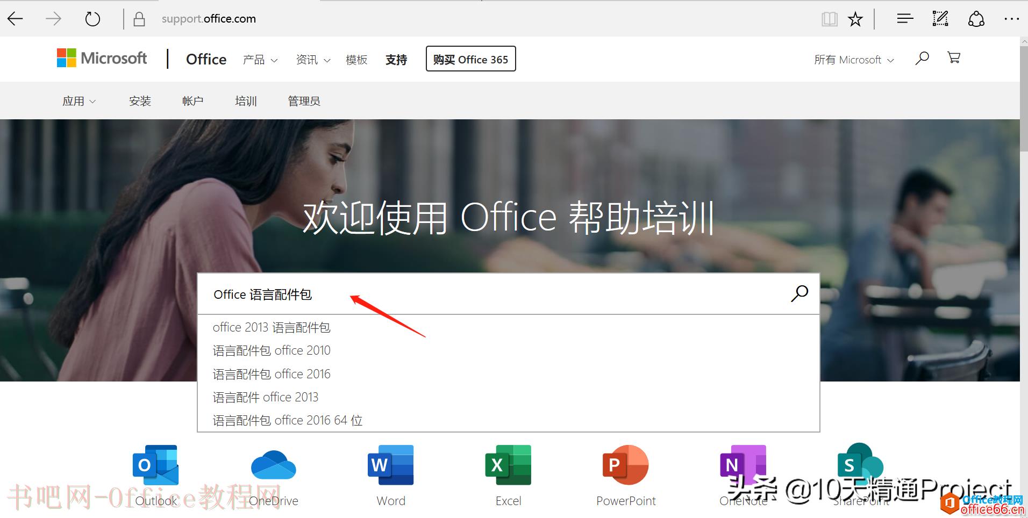Open the 支持 nav item
This screenshot has width=1028, height=518.
tap(396, 60)
